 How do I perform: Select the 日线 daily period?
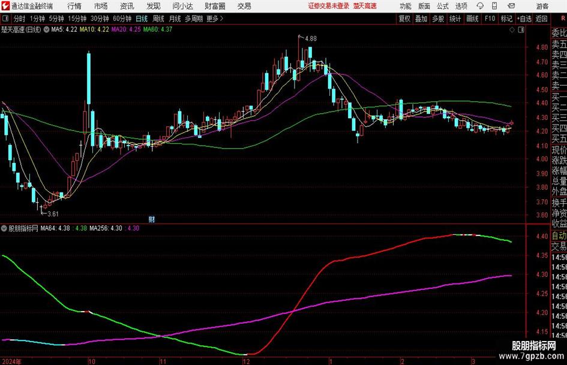[x=142, y=19]
